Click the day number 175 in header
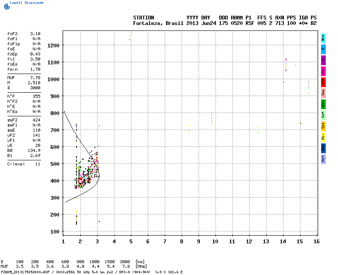The image size is (338, 275). (x=224, y=23)
